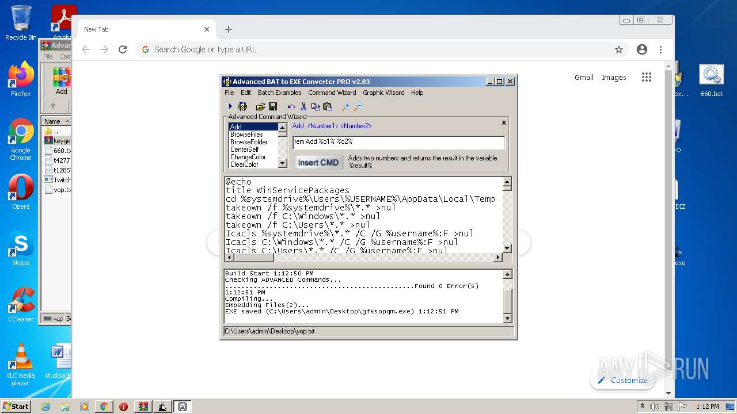Open the Gmail link
This screenshot has height=414, width=737.
point(584,77)
